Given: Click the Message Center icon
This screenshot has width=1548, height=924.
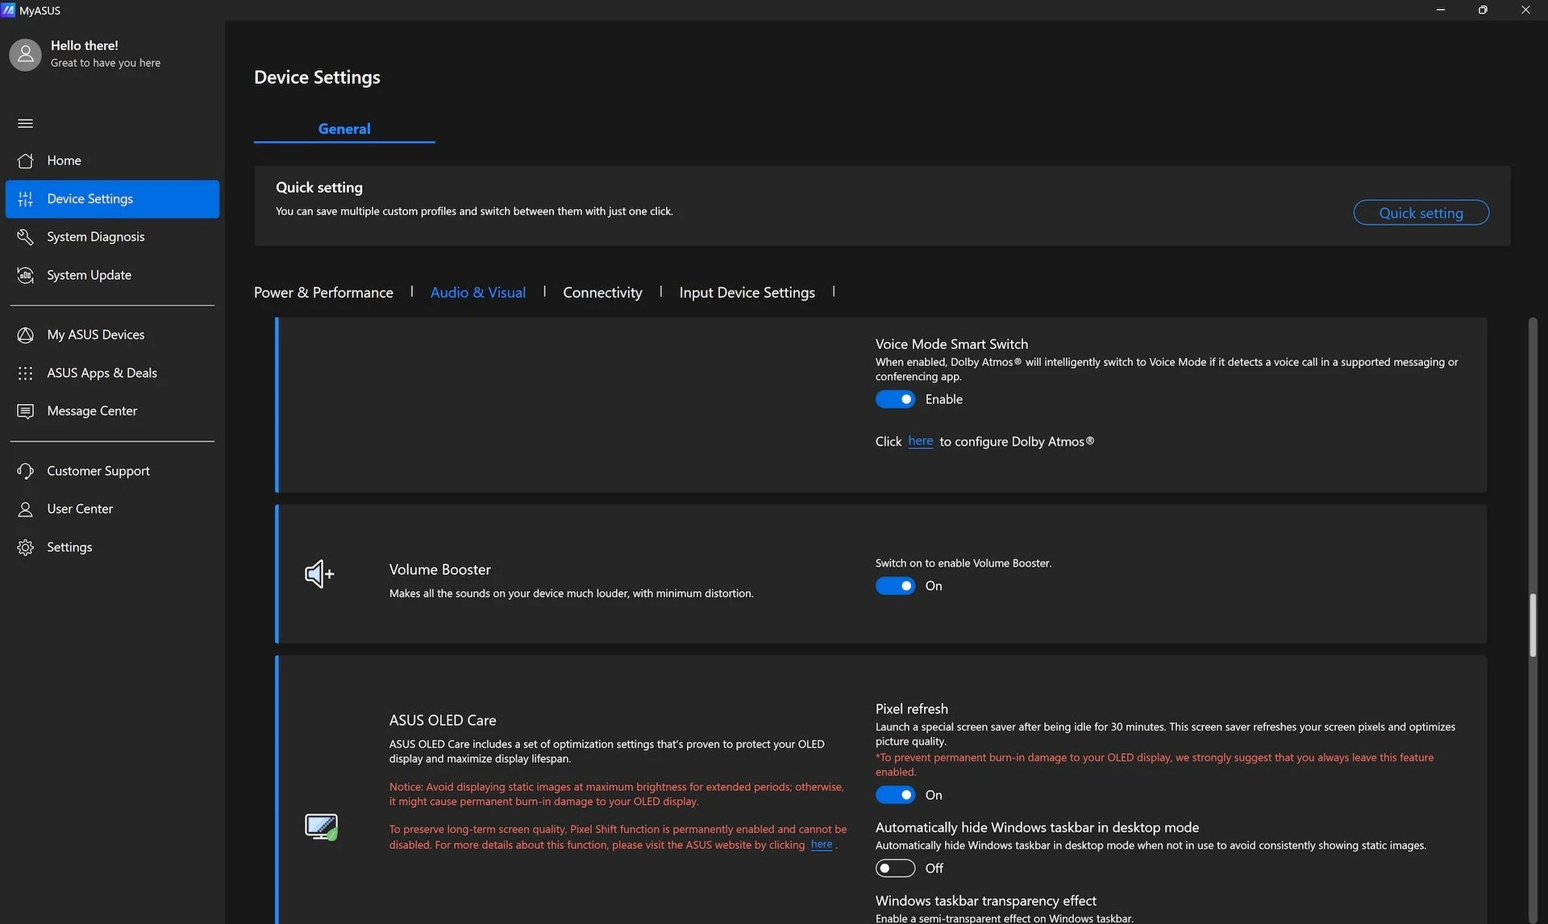Looking at the screenshot, I should 25,411.
